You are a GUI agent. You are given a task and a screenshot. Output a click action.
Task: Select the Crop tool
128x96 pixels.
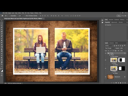2,30
